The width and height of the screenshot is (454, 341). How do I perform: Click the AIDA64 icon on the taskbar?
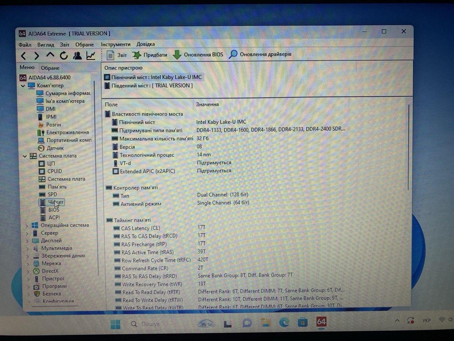(x=321, y=322)
